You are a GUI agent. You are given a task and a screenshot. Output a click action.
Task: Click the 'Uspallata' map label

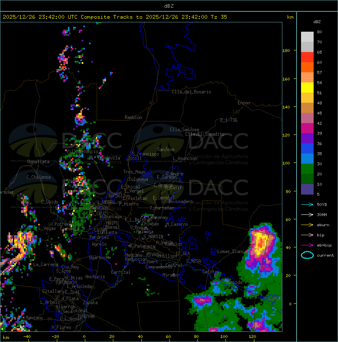(x=38, y=162)
